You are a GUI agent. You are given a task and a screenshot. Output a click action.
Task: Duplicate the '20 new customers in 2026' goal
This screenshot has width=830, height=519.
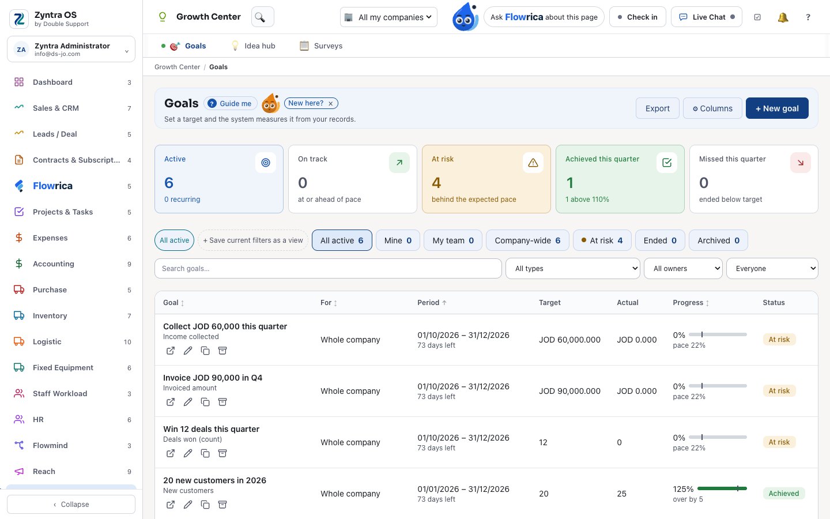coord(205,505)
